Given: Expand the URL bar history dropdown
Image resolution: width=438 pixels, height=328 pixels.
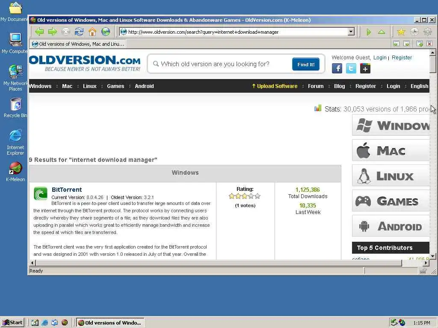Looking at the screenshot, I should pos(351,32).
